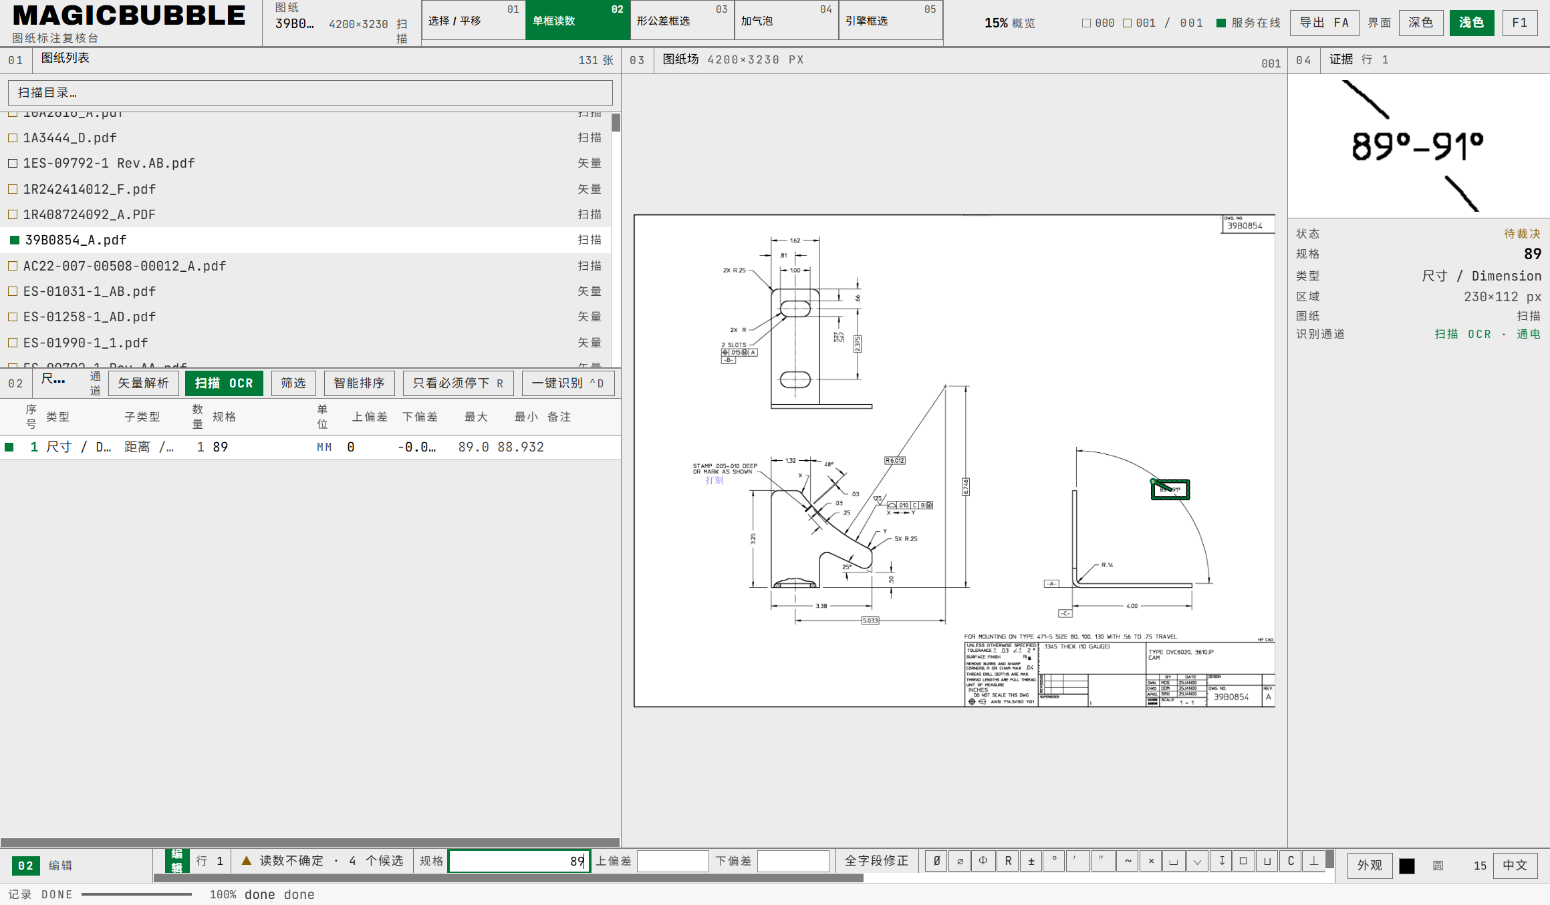Screen dimensions: 1550x905
Task: Insert the × multiplication symbol
Action: [1150, 861]
